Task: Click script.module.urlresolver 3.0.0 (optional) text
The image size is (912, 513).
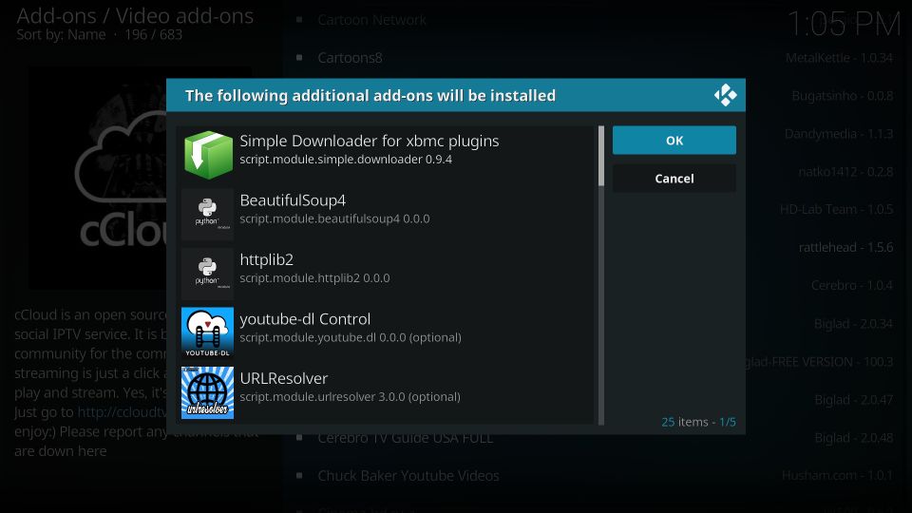Action: tap(350, 397)
